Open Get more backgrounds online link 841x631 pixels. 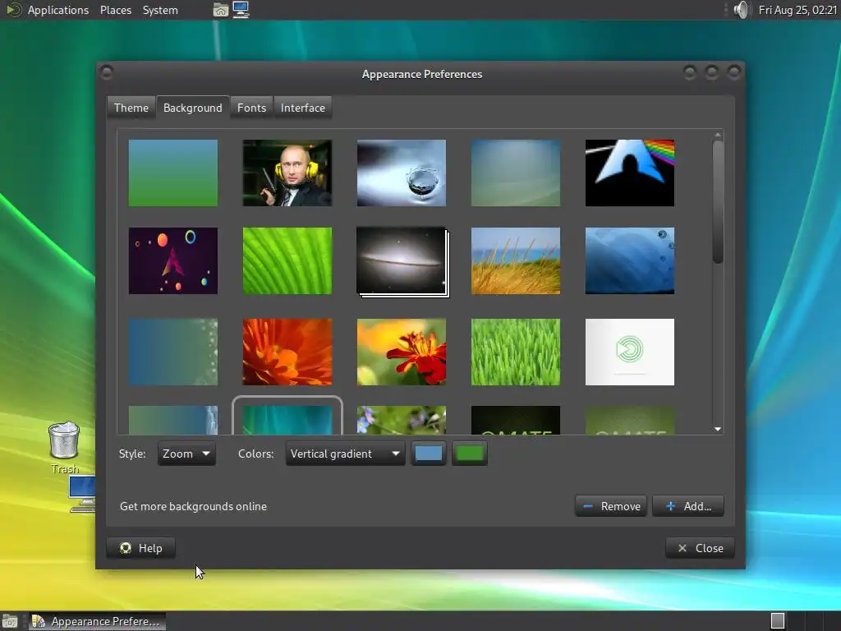(193, 506)
